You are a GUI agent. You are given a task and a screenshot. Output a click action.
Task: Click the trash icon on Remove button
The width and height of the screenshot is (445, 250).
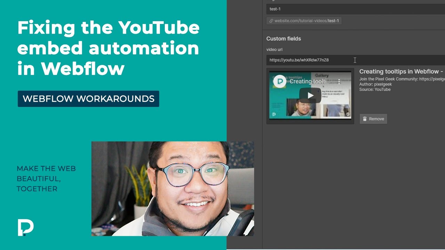point(365,119)
